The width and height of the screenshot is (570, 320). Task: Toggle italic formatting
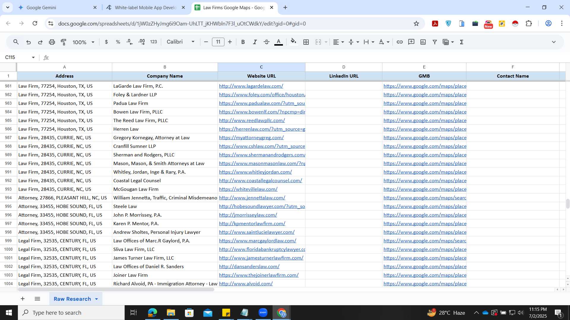[255, 42]
